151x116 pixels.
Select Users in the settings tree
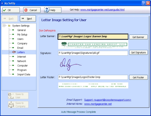[20, 39]
